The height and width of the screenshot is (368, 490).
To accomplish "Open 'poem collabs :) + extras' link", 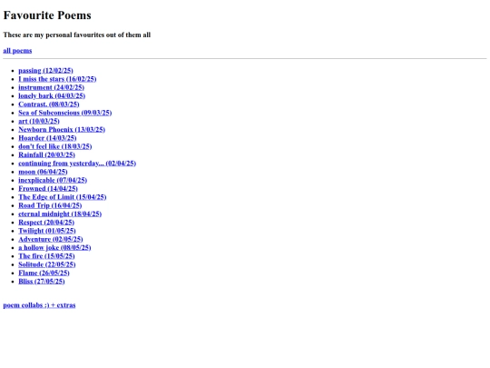I will point(39,305).
